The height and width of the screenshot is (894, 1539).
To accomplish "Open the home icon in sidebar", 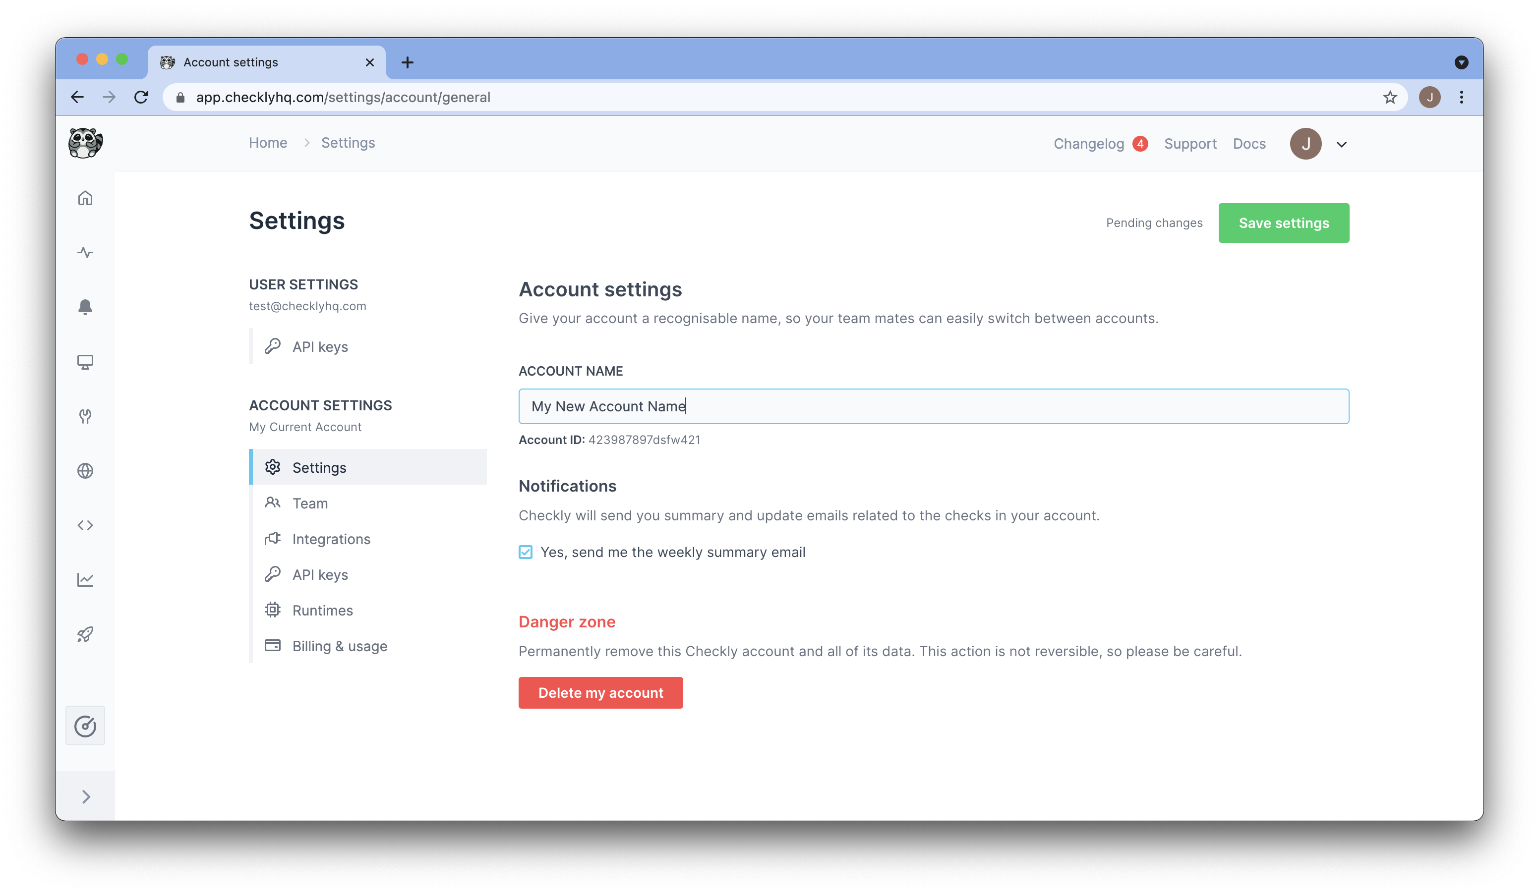I will tap(85, 198).
